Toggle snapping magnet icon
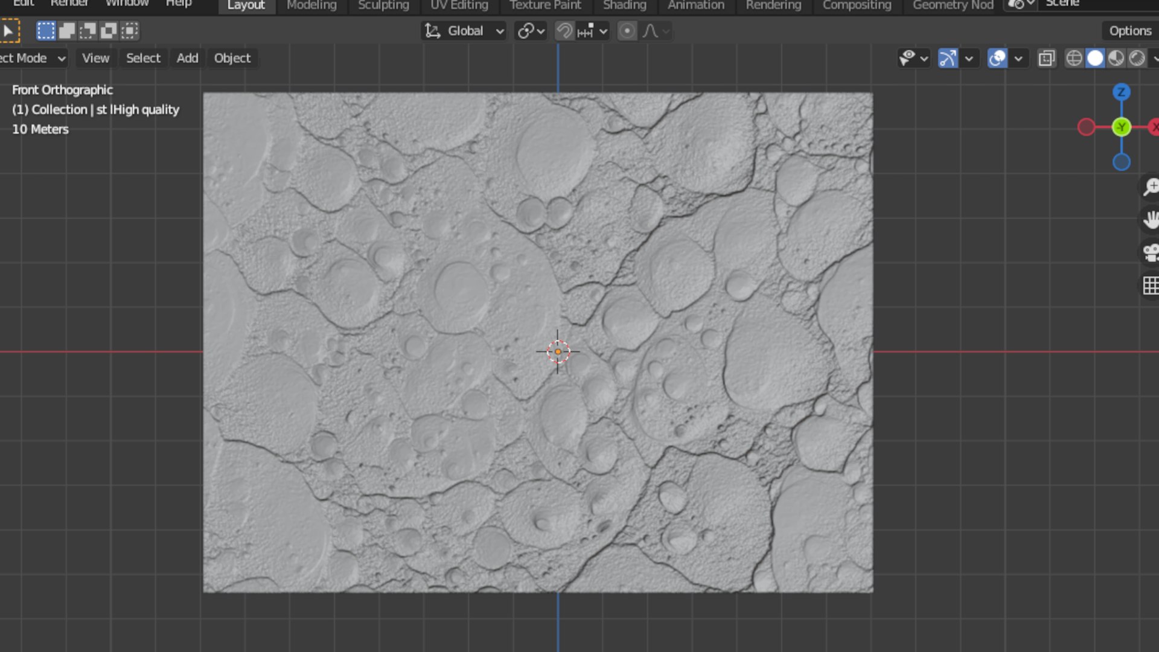This screenshot has width=1159, height=652. [x=564, y=31]
